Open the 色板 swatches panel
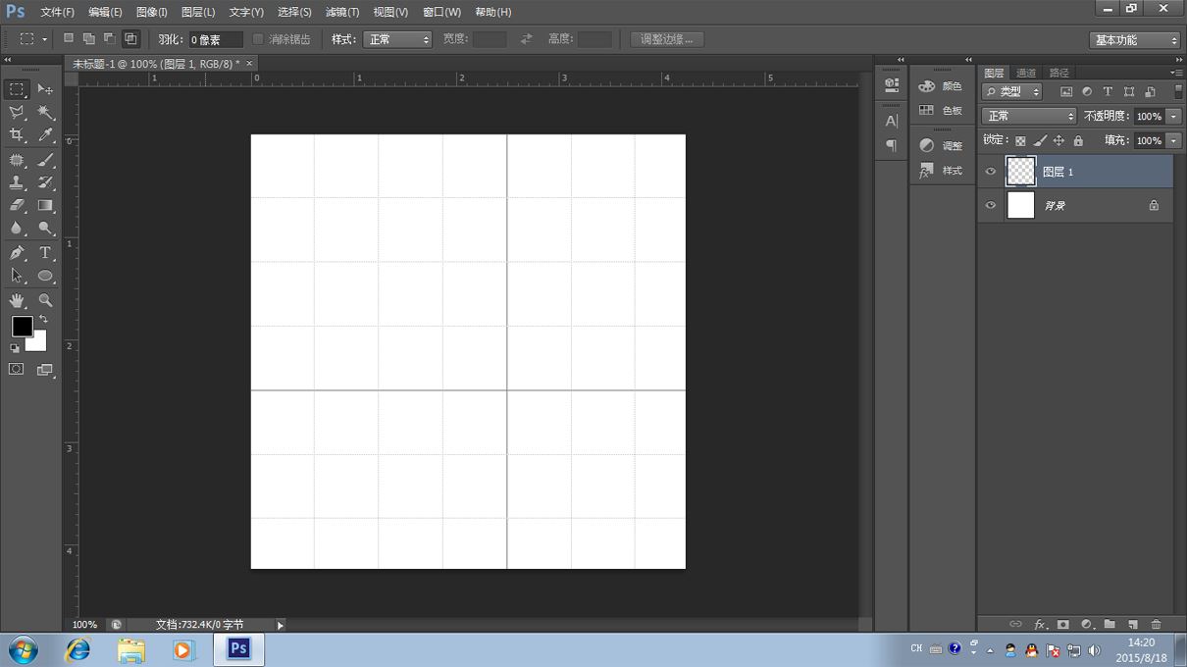This screenshot has height=667, width=1187. pos(941,111)
